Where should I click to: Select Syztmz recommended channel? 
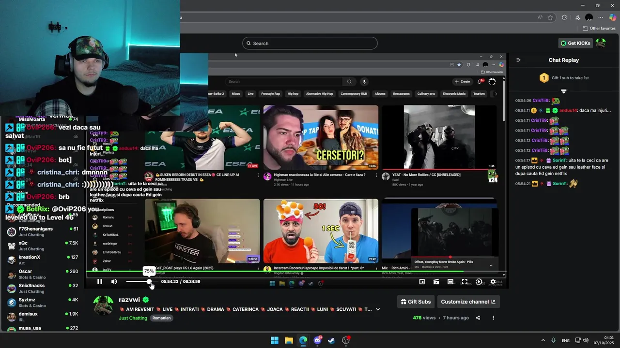point(43,303)
